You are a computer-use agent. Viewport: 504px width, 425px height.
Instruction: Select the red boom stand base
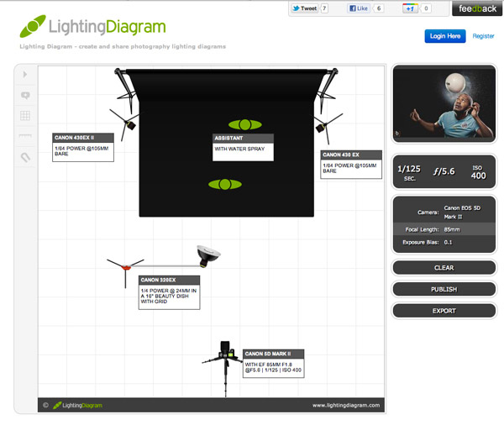click(x=126, y=267)
